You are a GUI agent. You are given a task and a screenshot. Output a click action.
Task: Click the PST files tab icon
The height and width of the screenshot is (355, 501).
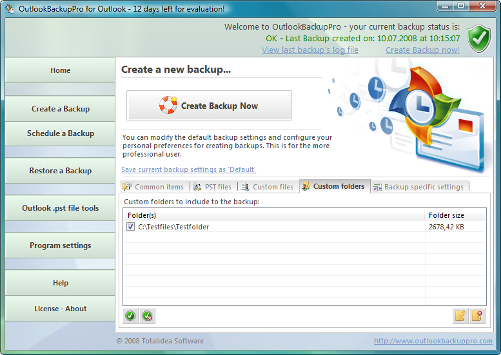click(197, 187)
